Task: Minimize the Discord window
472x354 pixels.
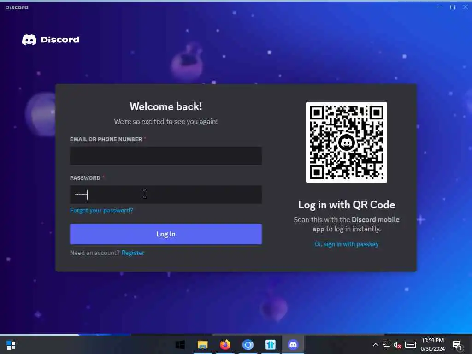Action: pyautogui.click(x=440, y=7)
